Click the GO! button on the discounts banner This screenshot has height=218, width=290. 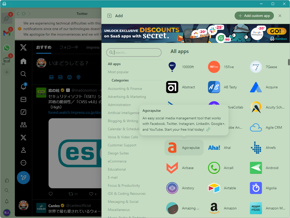tap(276, 31)
